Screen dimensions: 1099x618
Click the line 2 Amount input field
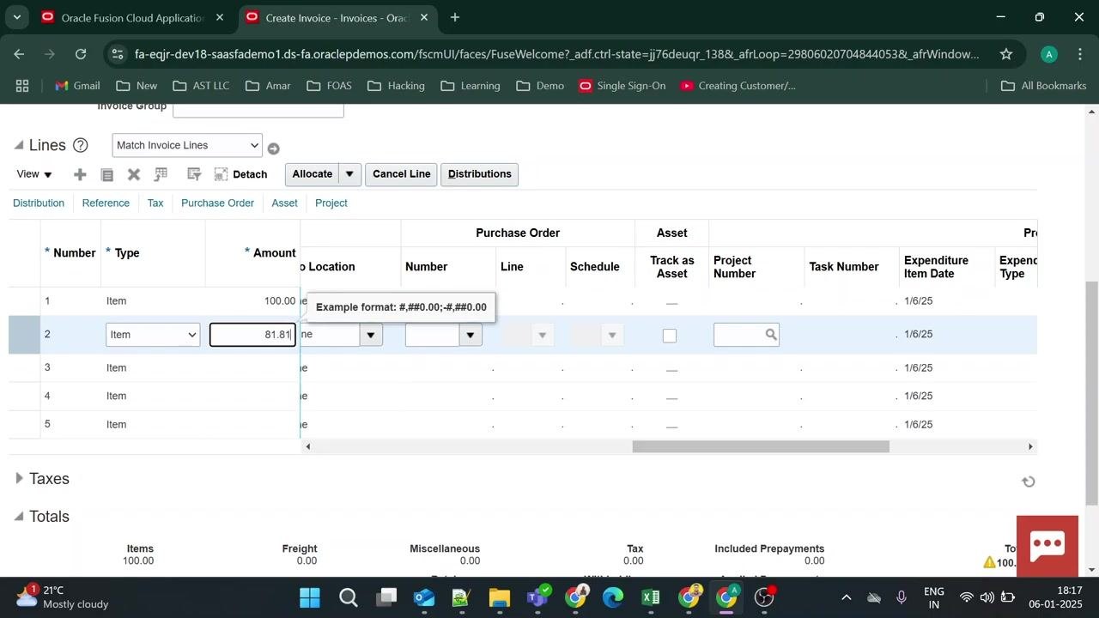[x=253, y=335]
